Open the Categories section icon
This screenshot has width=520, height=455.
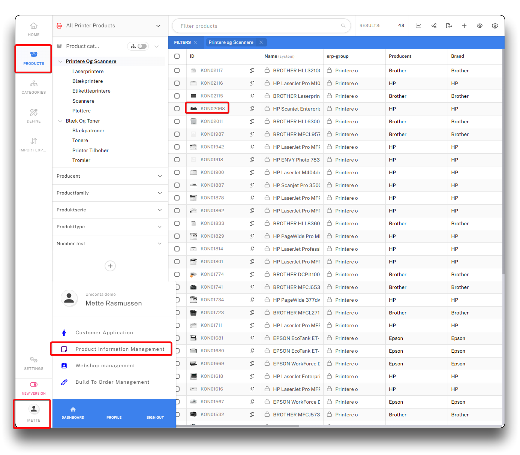34,84
